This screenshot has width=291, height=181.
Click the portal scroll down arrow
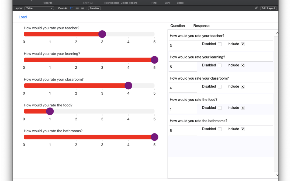(277, 175)
